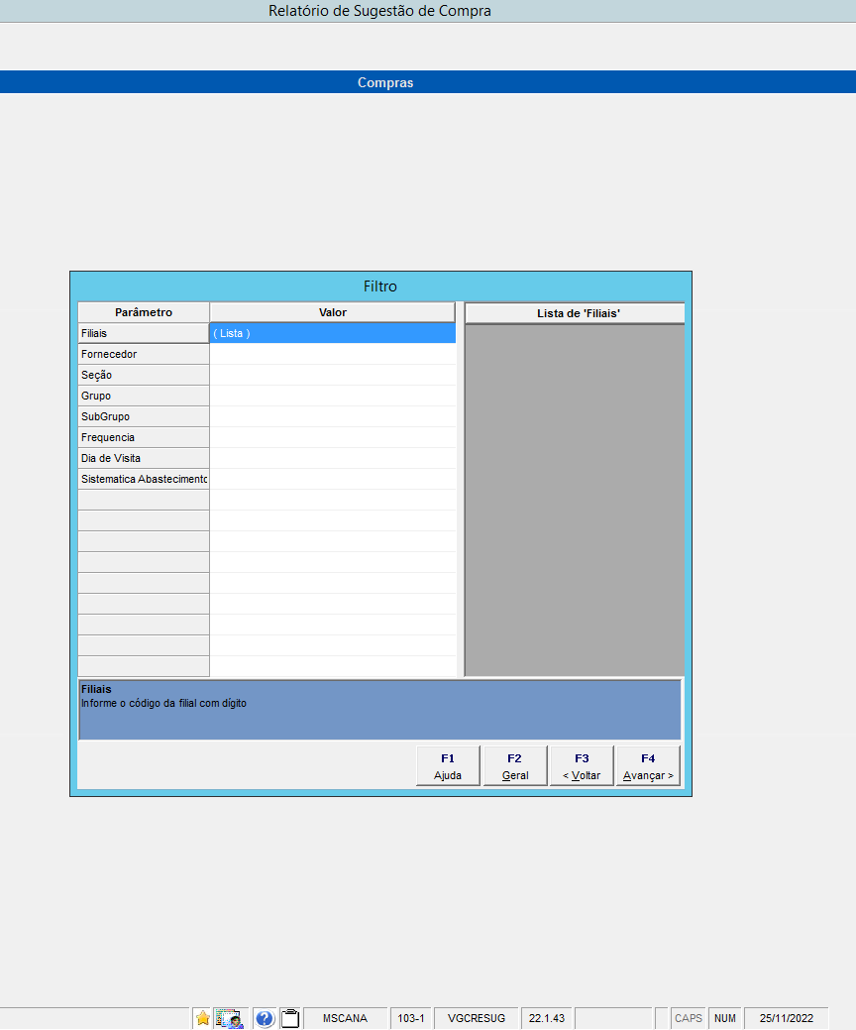Advance with F4 Avançar button
The image size is (856, 1030).
648,766
